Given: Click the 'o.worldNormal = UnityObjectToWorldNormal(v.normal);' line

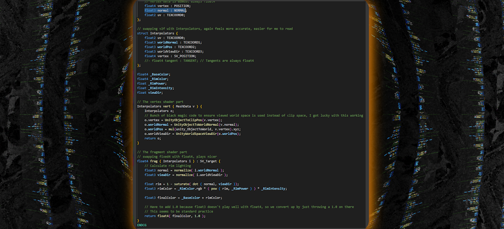Looking at the screenshot, I should coord(192,125).
